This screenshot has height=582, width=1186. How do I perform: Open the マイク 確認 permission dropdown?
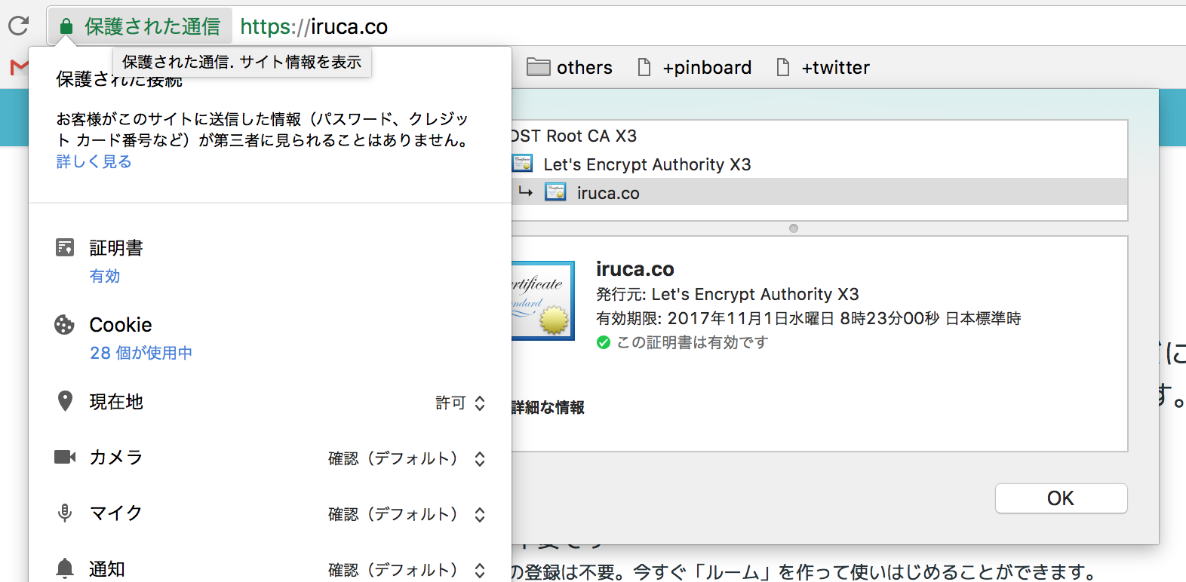click(407, 514)
